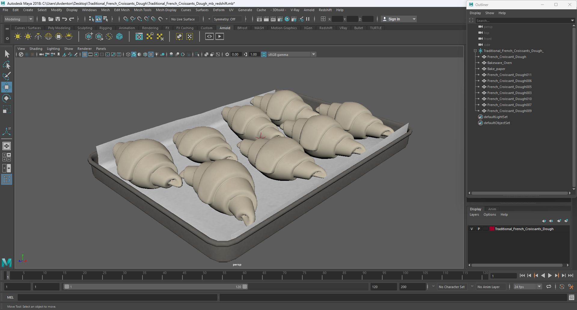Viewport: 577px width, 310px height.
Task: Create Arnold area light from shelf
Action: point(18,37)
